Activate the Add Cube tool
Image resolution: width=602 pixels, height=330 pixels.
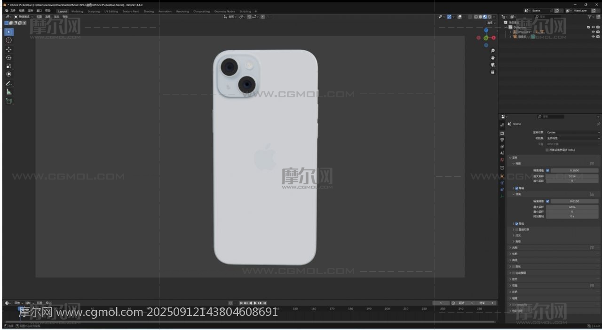pos(9,101)
